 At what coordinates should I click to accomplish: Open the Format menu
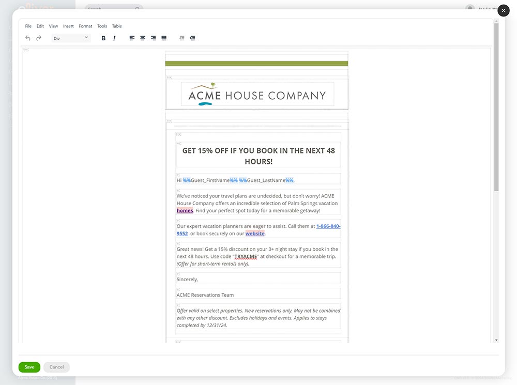click(85, 26)
